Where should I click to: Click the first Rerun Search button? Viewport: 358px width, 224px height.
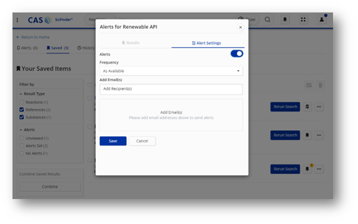pos(285,107)
